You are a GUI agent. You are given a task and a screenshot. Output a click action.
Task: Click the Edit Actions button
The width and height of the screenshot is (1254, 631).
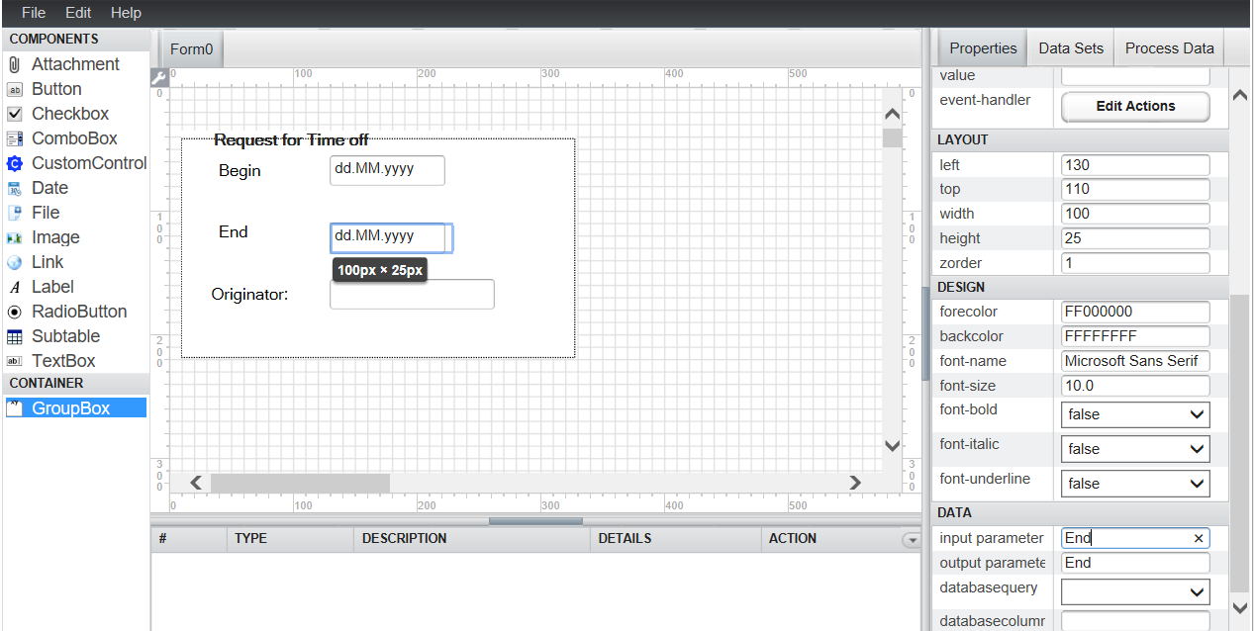click(x=1134, y=106)
